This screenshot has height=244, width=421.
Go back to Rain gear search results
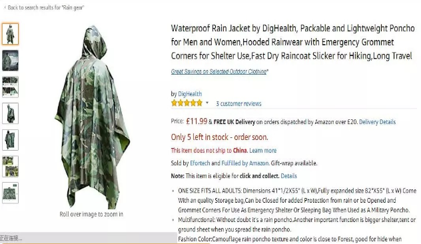point(44,7)
